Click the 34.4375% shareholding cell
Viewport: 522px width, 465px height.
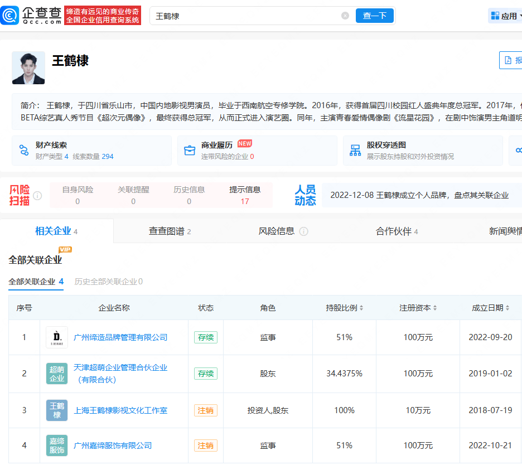click(x=344, y=374)
